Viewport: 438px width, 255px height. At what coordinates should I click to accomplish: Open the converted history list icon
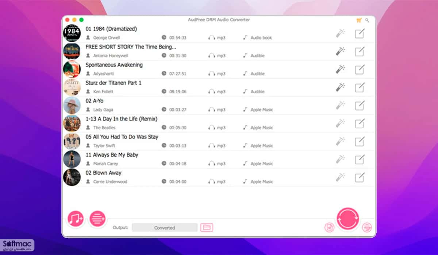367,228
